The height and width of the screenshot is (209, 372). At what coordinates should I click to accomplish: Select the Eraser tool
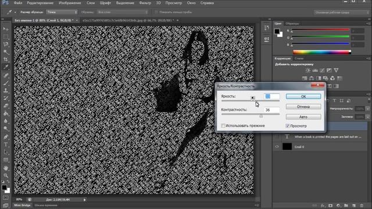coord(6,106)
